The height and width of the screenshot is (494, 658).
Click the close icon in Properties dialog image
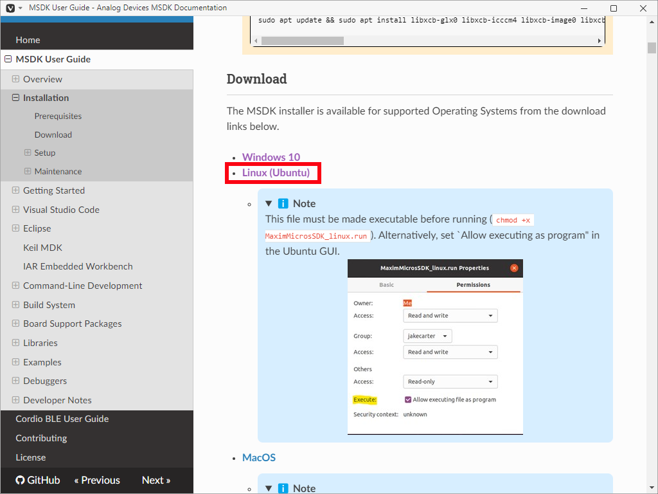(x=514, y=268)
